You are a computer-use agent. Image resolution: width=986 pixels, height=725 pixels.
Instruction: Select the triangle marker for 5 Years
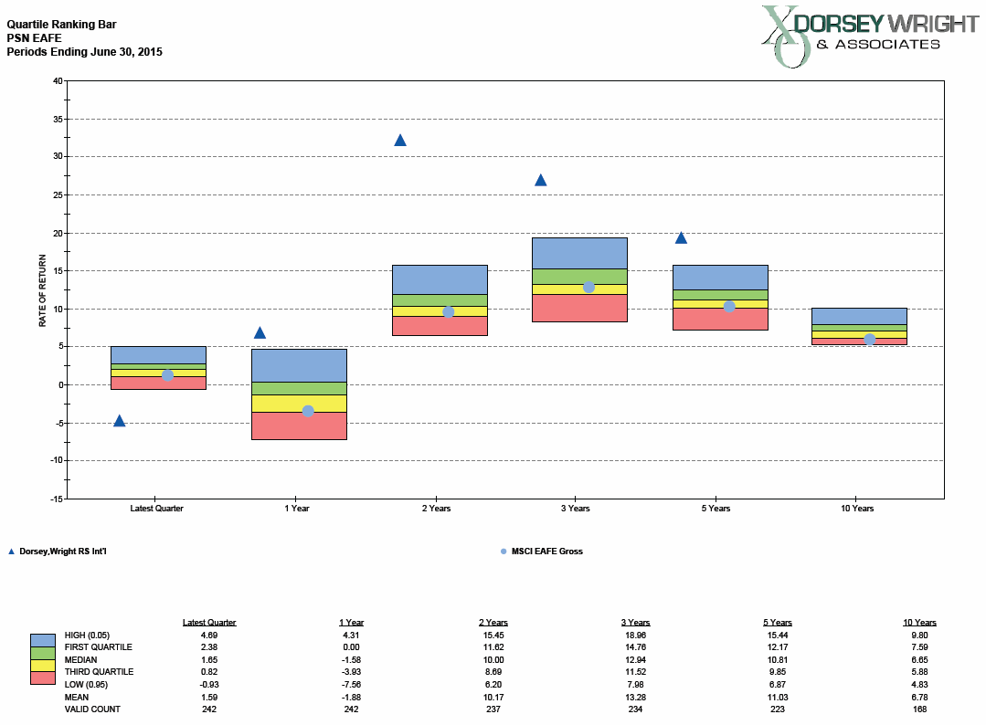tap(681, 238)
